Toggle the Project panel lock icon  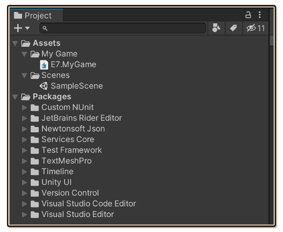point(248,15)
